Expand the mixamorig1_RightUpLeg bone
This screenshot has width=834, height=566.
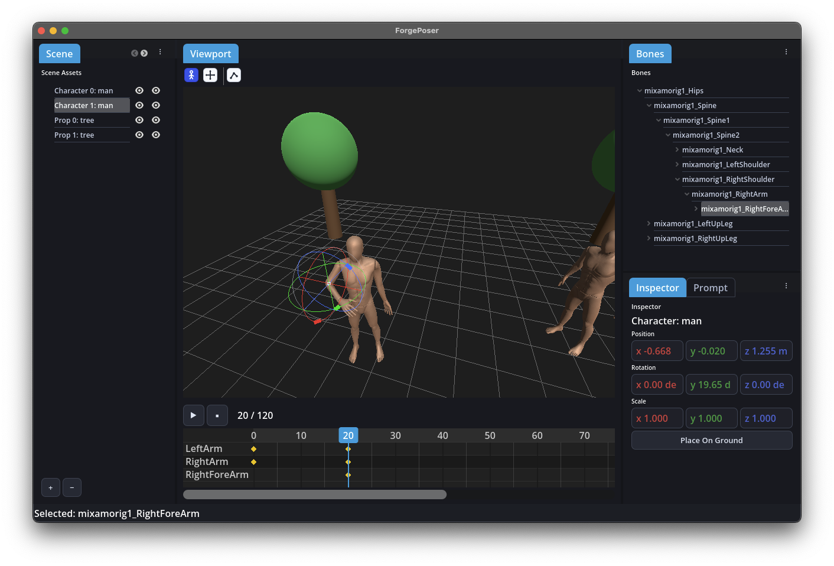649,239
